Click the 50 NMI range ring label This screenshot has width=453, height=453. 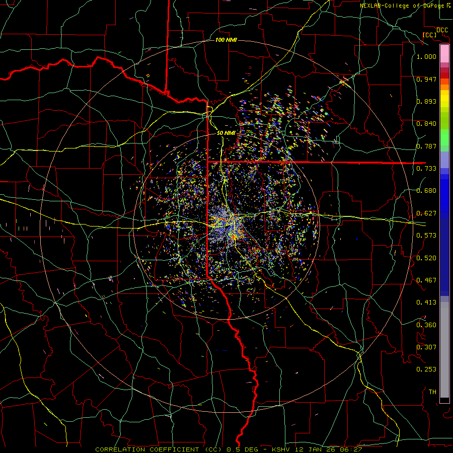tap(226, 133)
